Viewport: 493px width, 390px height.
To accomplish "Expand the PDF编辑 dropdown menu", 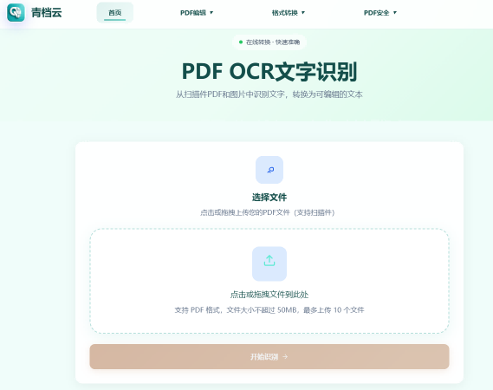I will point(197,13).
